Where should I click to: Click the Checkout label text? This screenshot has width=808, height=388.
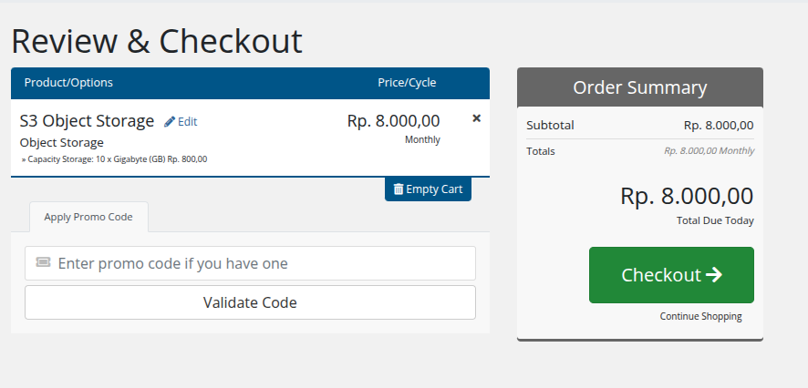coord(661,275)
